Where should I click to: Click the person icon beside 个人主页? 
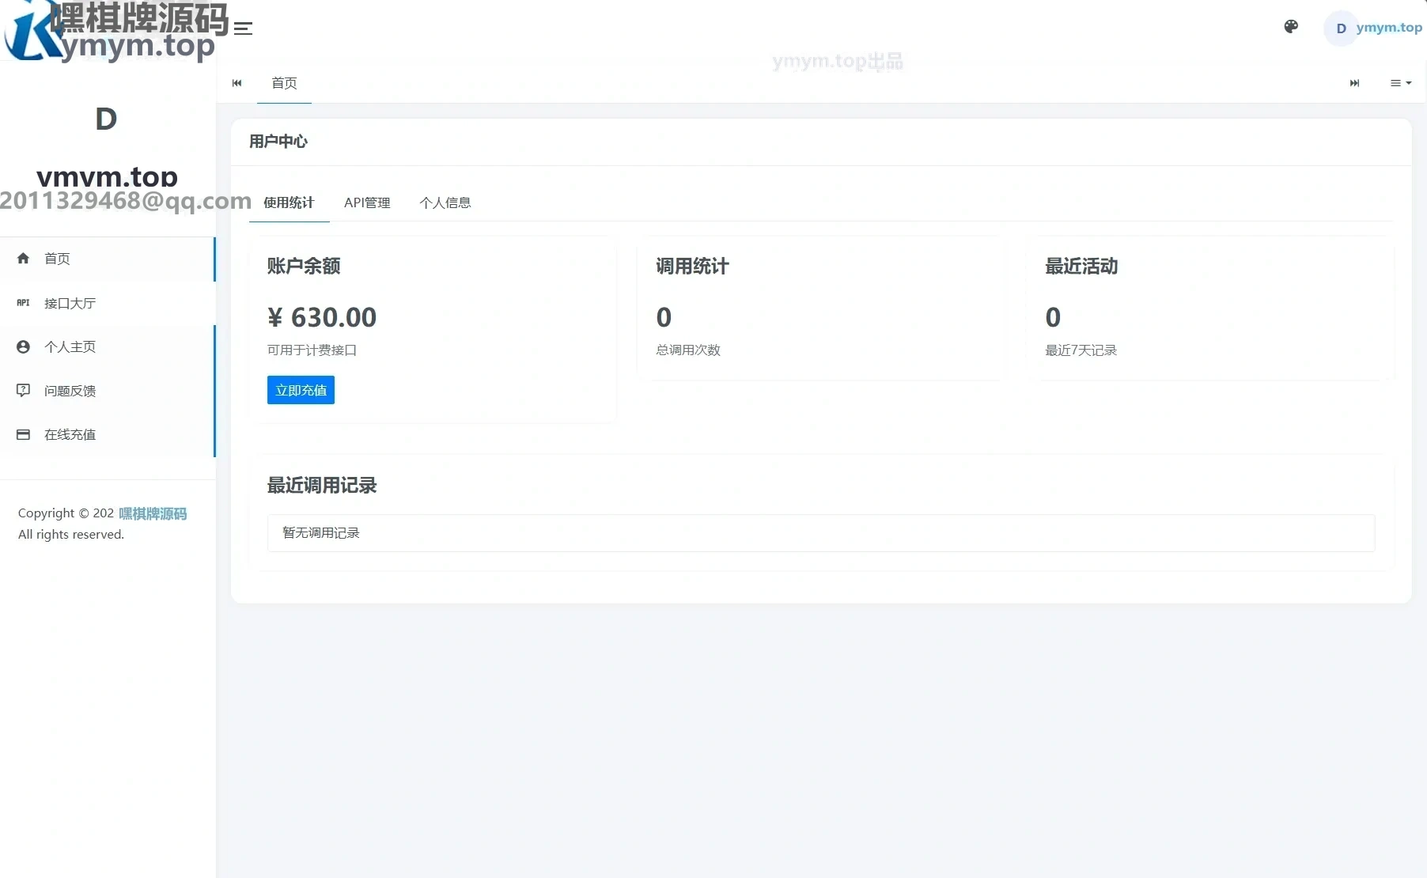coord(23,346)
